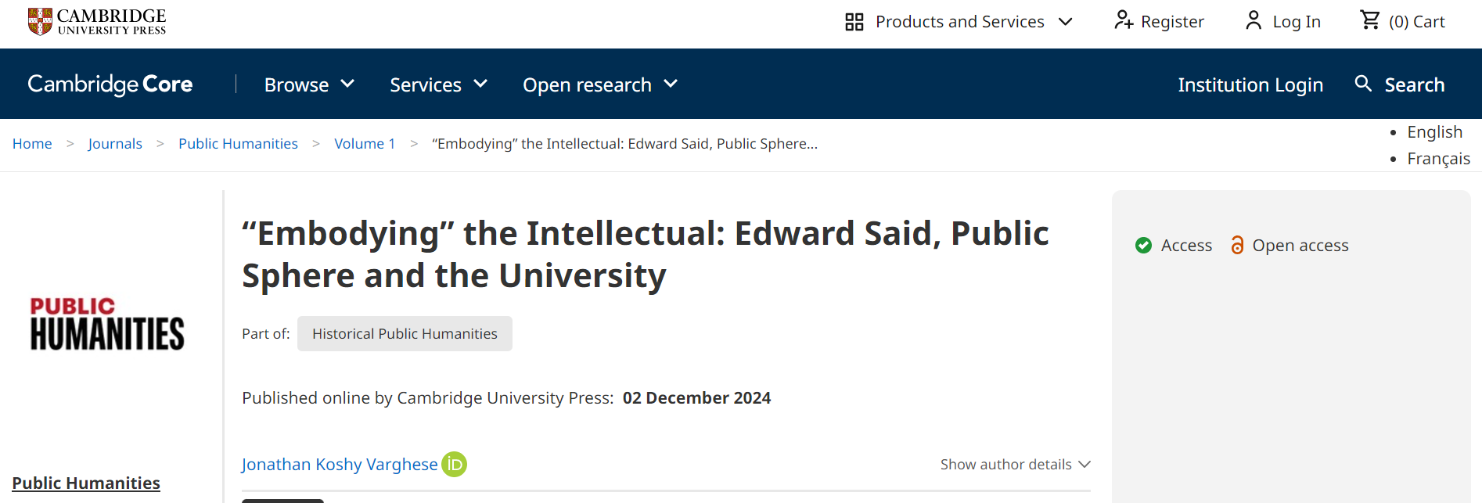Expand Show author details
This screenshot has height=503, width=1482.
(1015, 465)
